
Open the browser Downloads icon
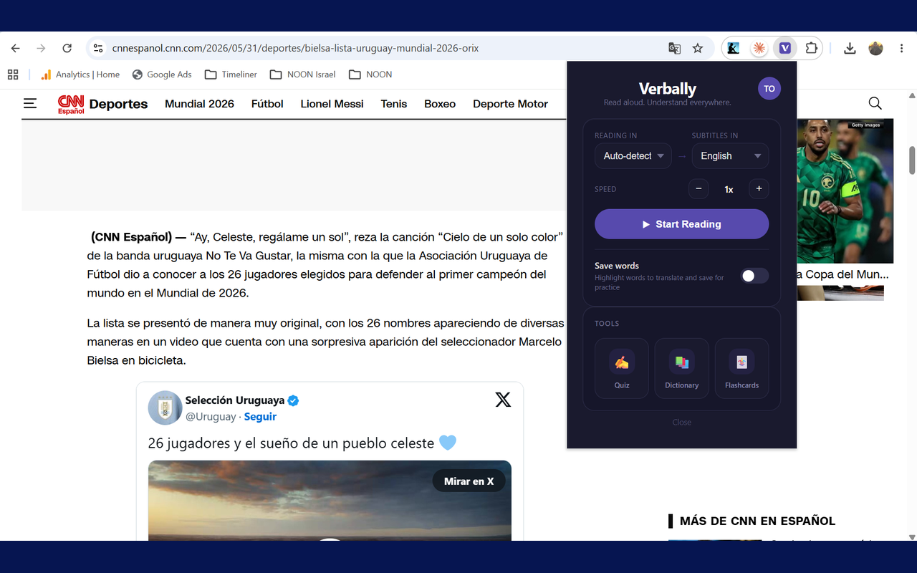click(x=850, y=48)
